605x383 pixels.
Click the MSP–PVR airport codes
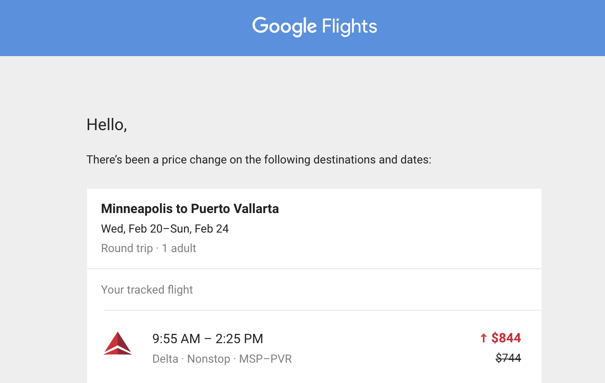pyautogui.click(x=265, y=359)
